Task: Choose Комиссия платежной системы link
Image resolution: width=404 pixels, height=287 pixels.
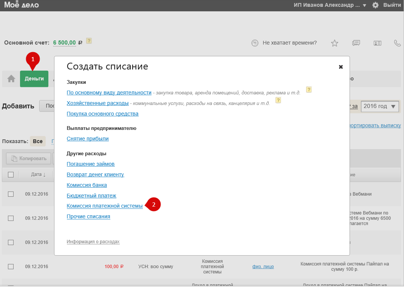Action: point(105,206)
